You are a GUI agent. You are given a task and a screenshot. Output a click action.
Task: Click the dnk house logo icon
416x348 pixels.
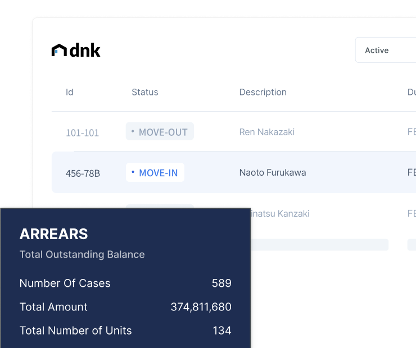(x=59, y=51)
